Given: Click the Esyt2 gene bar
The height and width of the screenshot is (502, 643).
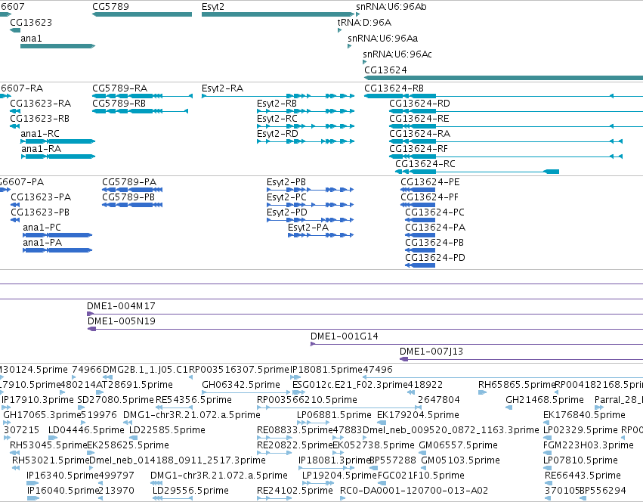Looking at the screenshot, I should pyautogui.click(x=278, y=14).
